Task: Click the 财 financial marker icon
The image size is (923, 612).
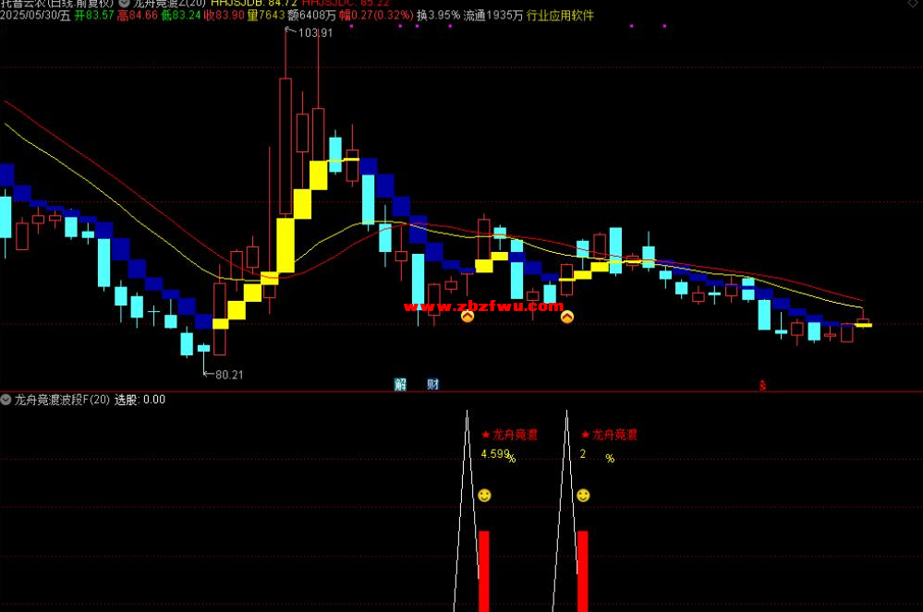Action: pyautogui.click(x=432, y=385)
